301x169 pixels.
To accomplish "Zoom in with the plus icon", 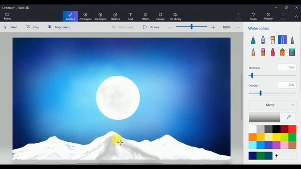I will 213,27.
